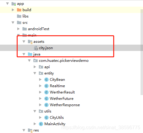This screenshot has height=133, width=143.
Task: Collapse the com.huatec.pickerviewdemo package arrow
Action: (x=29, y=61)
